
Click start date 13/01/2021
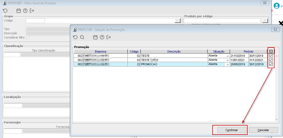pos(239,60)
